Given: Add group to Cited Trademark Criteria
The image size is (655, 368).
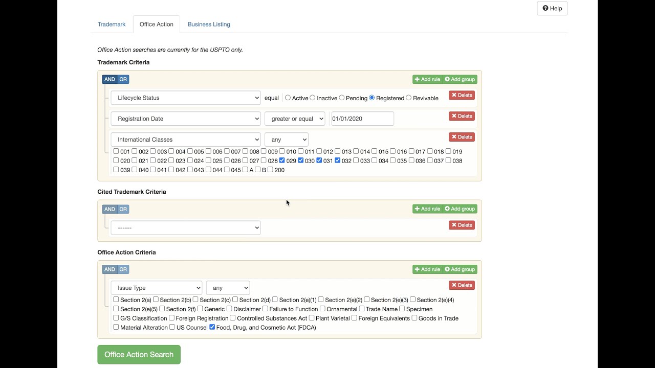Looking at the screenshot, I should tap(460, 209).
